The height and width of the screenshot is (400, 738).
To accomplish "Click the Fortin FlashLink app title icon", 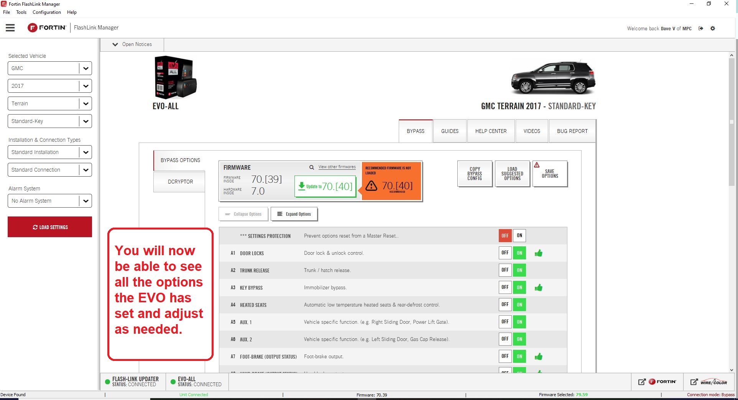I will click(4, 4).
